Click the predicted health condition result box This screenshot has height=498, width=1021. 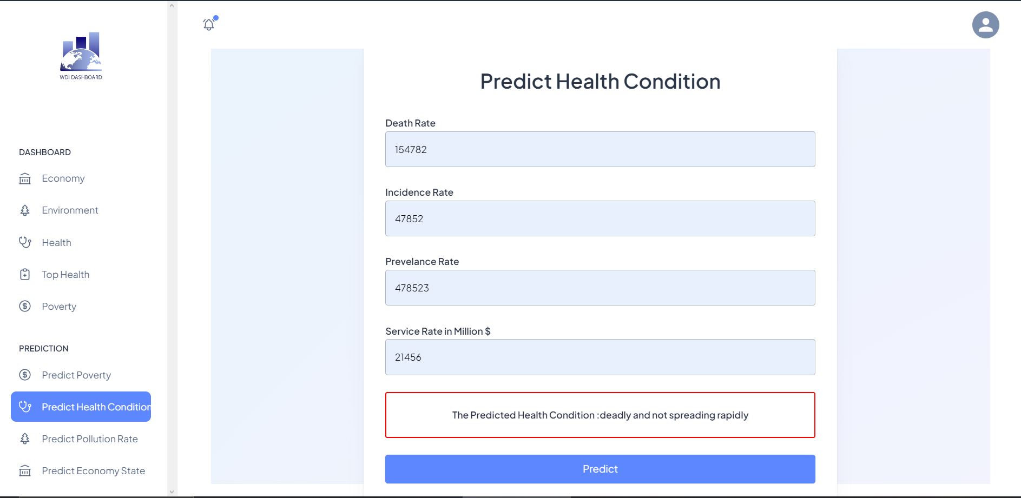click(600, 415)
